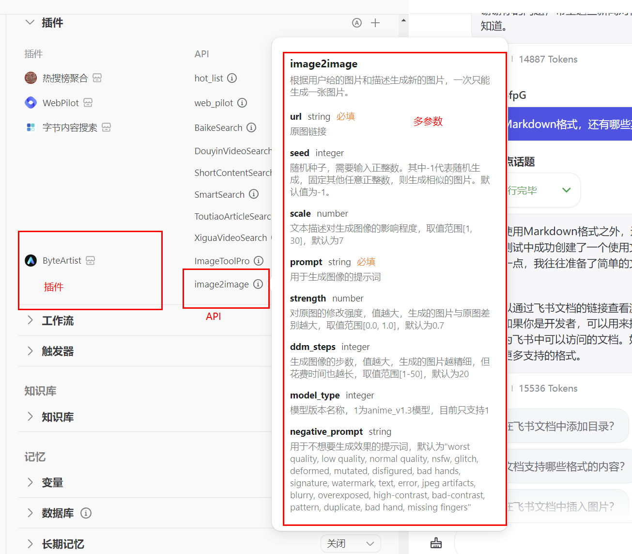Image resolution: width=632 pixels, height=554 pixels.
Task: Select the DouyinVideoSearch API entry
Action: tap(233, 151)
